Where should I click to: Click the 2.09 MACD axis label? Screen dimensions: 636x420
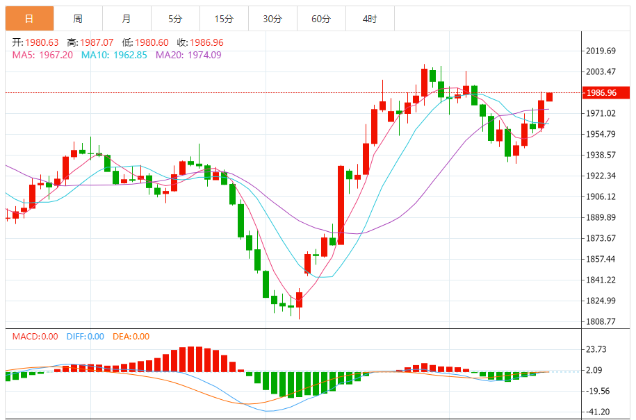coord(594,370)
